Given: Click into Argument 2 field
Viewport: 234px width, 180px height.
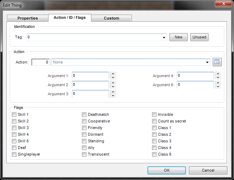Looking at the screenshot, I should (90, 85).
